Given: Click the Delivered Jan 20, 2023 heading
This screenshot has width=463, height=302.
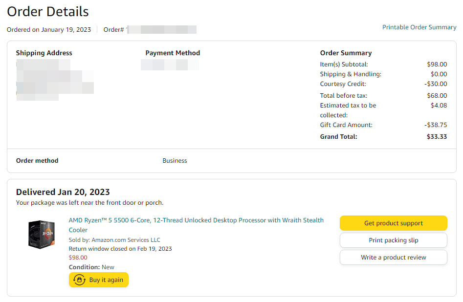Looking at the screenshot, I should click(63, 192).
